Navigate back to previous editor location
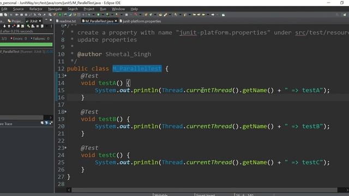This screenshot has width=349, height=196. (x=203, y=15)
